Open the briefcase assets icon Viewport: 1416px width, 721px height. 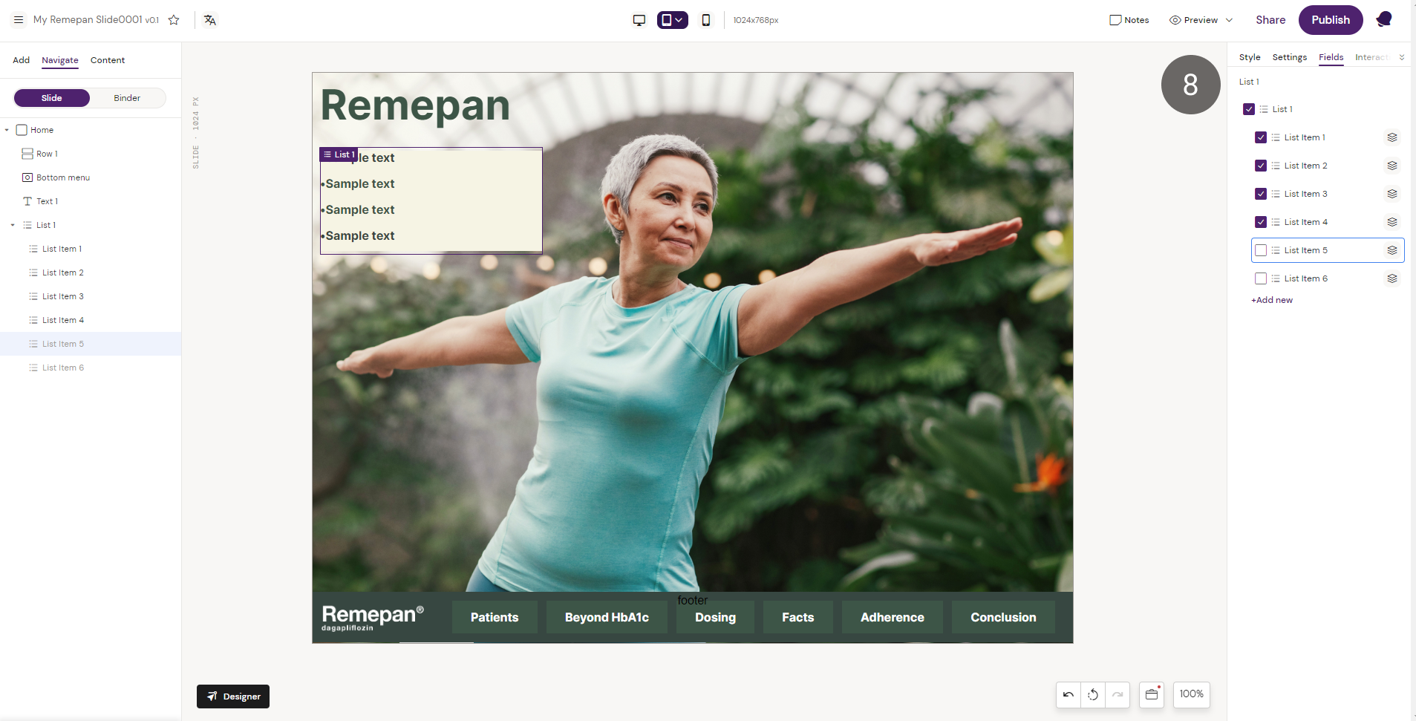pos(1152,694)
